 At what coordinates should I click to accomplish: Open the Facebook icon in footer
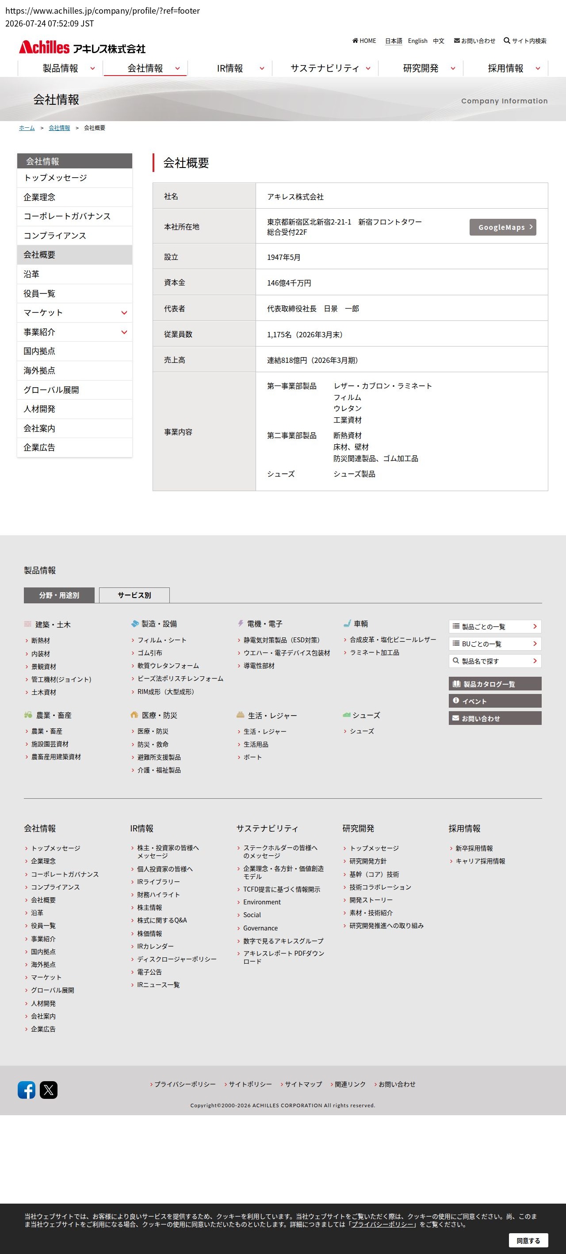pos(27,1090)
